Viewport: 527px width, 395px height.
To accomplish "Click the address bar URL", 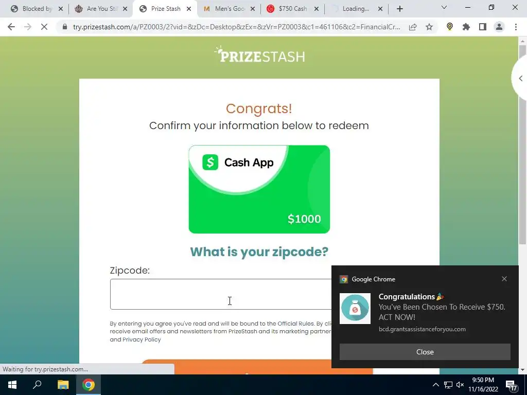I will coord(236,27).
